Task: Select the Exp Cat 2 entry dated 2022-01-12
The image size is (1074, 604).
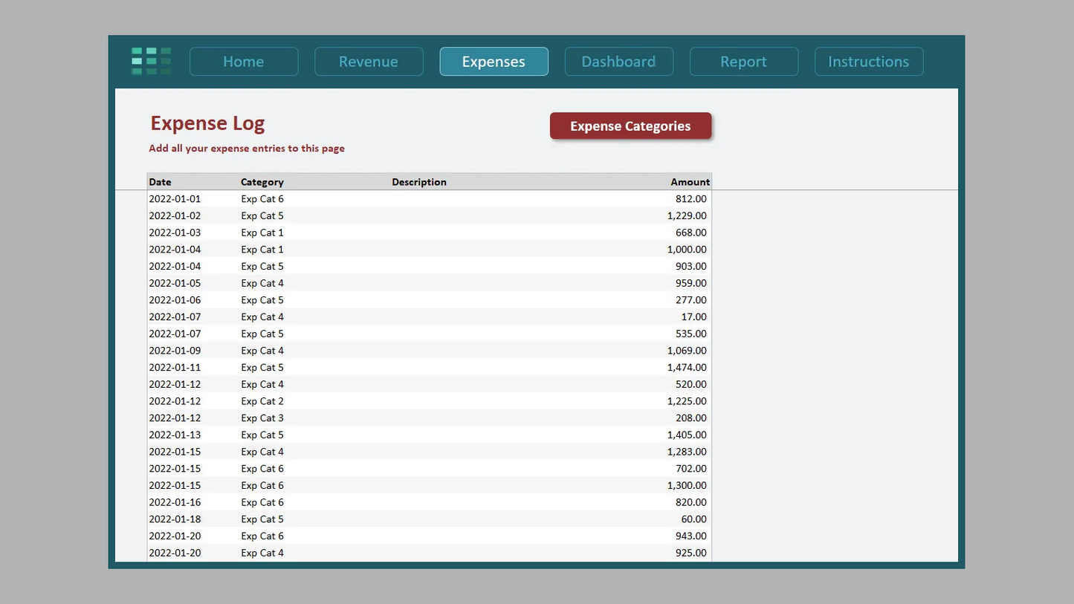Action: pyautogui.click(x=262, y=400)
